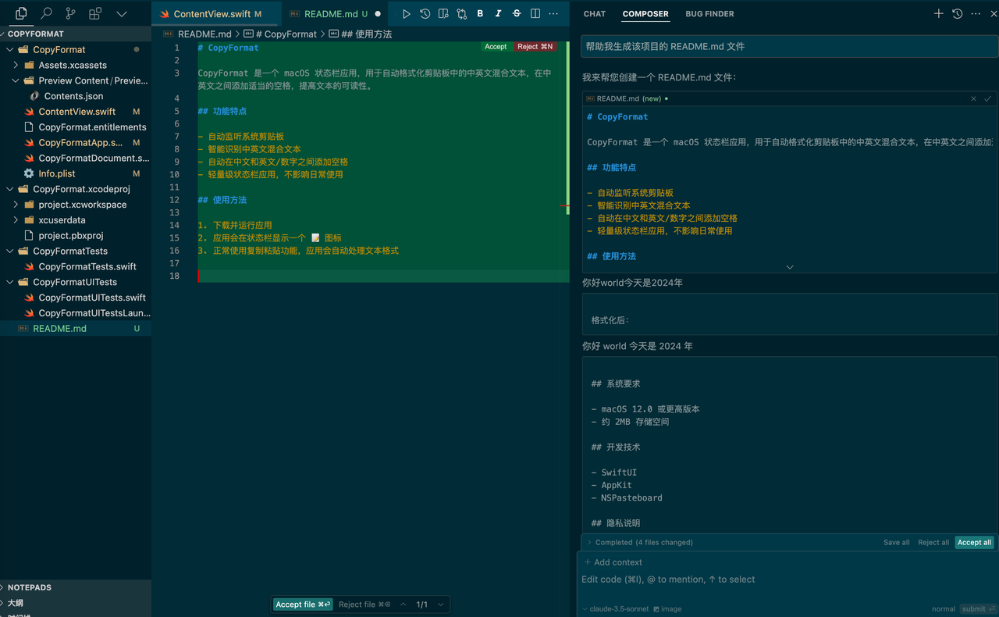Click Add context button
Viewport: 999px width, 617px height.
613,562
